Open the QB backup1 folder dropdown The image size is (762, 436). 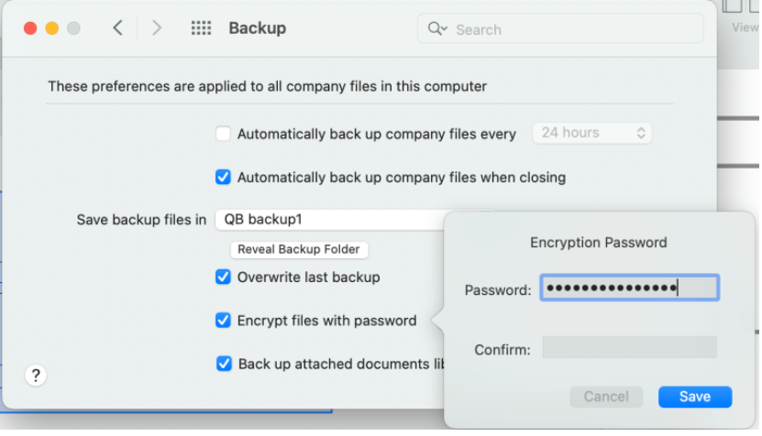[330, 220]
